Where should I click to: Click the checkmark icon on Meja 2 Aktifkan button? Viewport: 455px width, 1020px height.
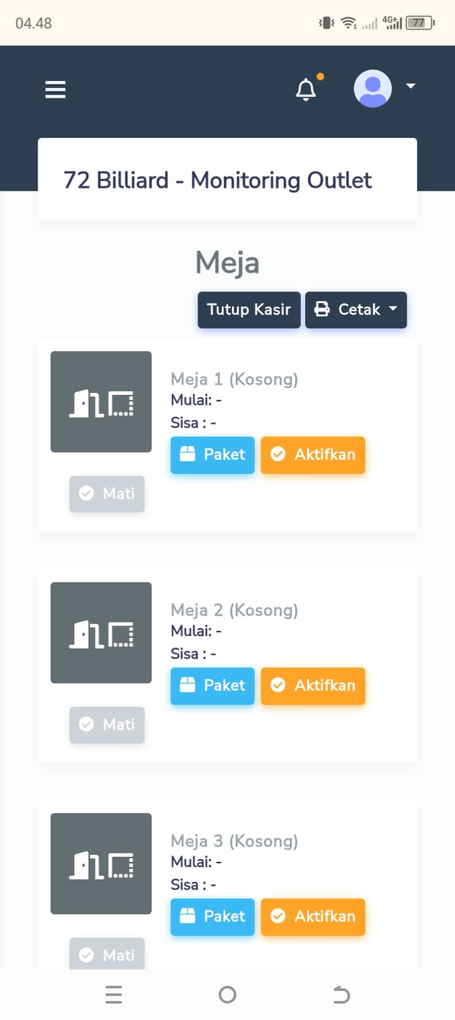[x=278, y=685]
